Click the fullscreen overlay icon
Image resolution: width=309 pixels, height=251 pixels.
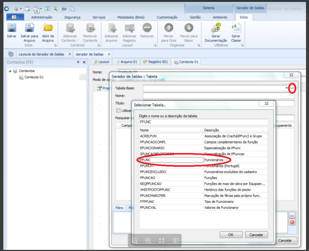[161, 241]
